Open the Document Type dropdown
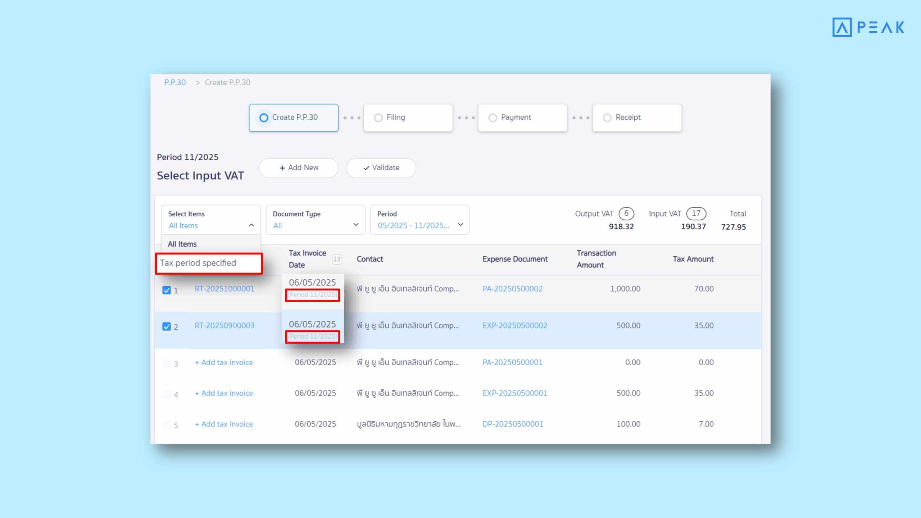 point(356,225)
